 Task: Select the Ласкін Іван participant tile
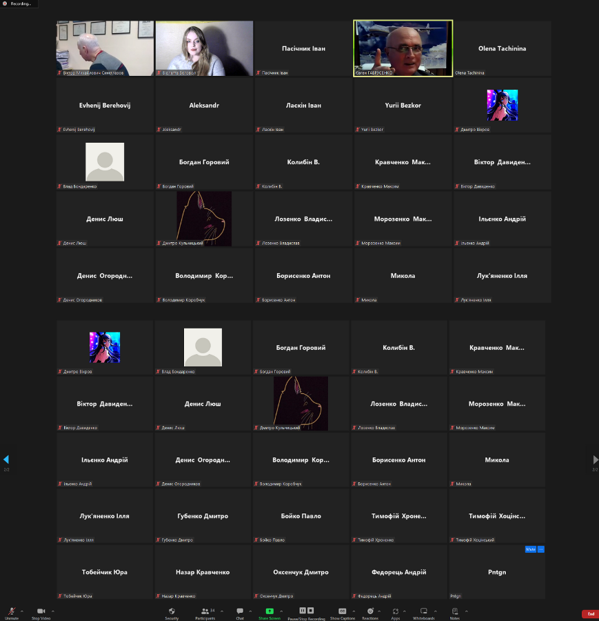point(303,105)
